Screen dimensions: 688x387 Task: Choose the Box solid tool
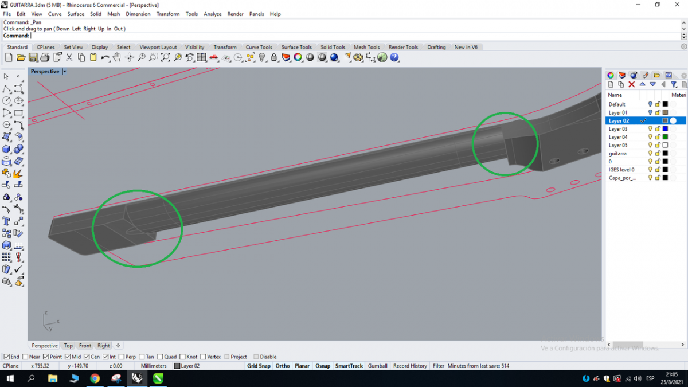coord(6,149)
